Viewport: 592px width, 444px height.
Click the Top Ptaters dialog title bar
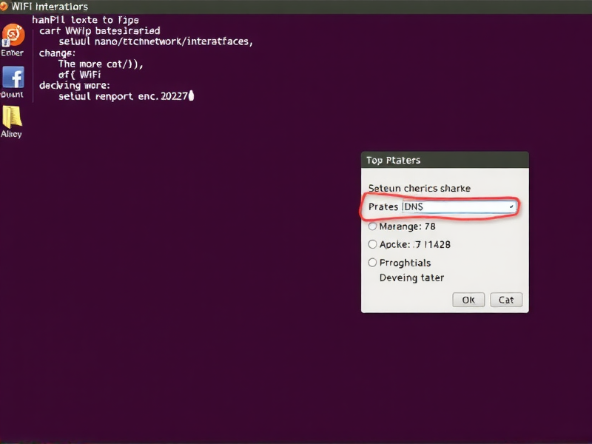click(x=444, y=160)
